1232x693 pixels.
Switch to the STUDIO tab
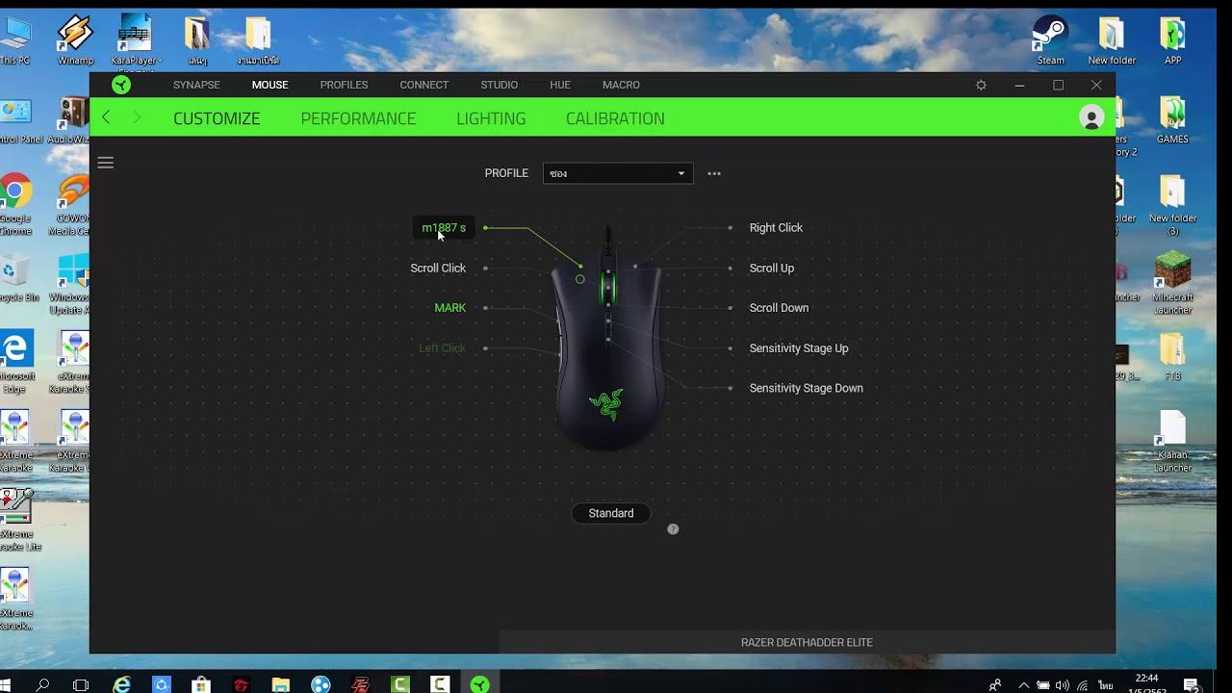500,85
